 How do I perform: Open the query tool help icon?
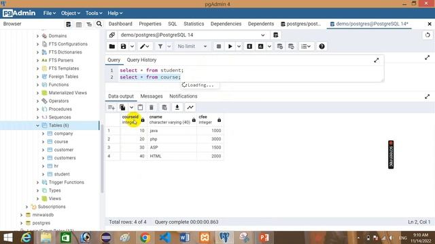coord(321,47)
